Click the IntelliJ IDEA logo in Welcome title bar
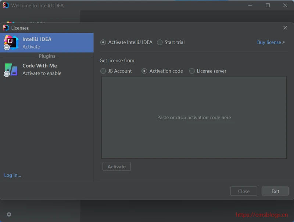294x222 pixels. coord(6,6)
